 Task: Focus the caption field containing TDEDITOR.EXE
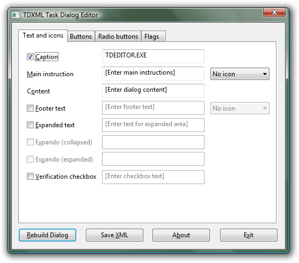(x=153, y=56)
